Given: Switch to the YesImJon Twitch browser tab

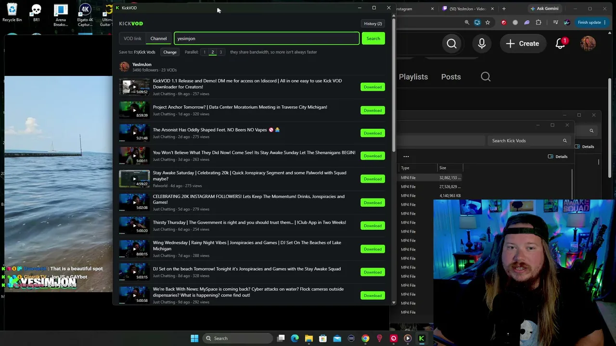Looking at the screenshot, I should click(x=468, y=9).
